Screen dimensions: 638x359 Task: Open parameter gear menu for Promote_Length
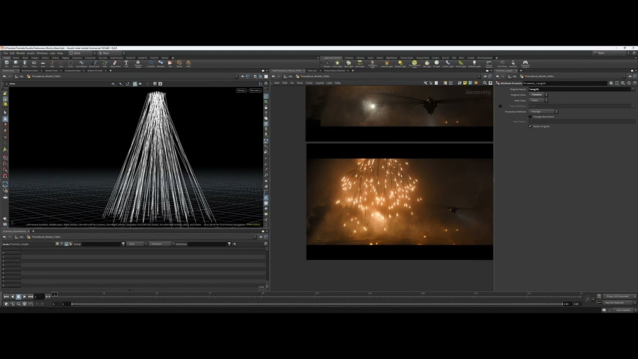pos(611,83)
